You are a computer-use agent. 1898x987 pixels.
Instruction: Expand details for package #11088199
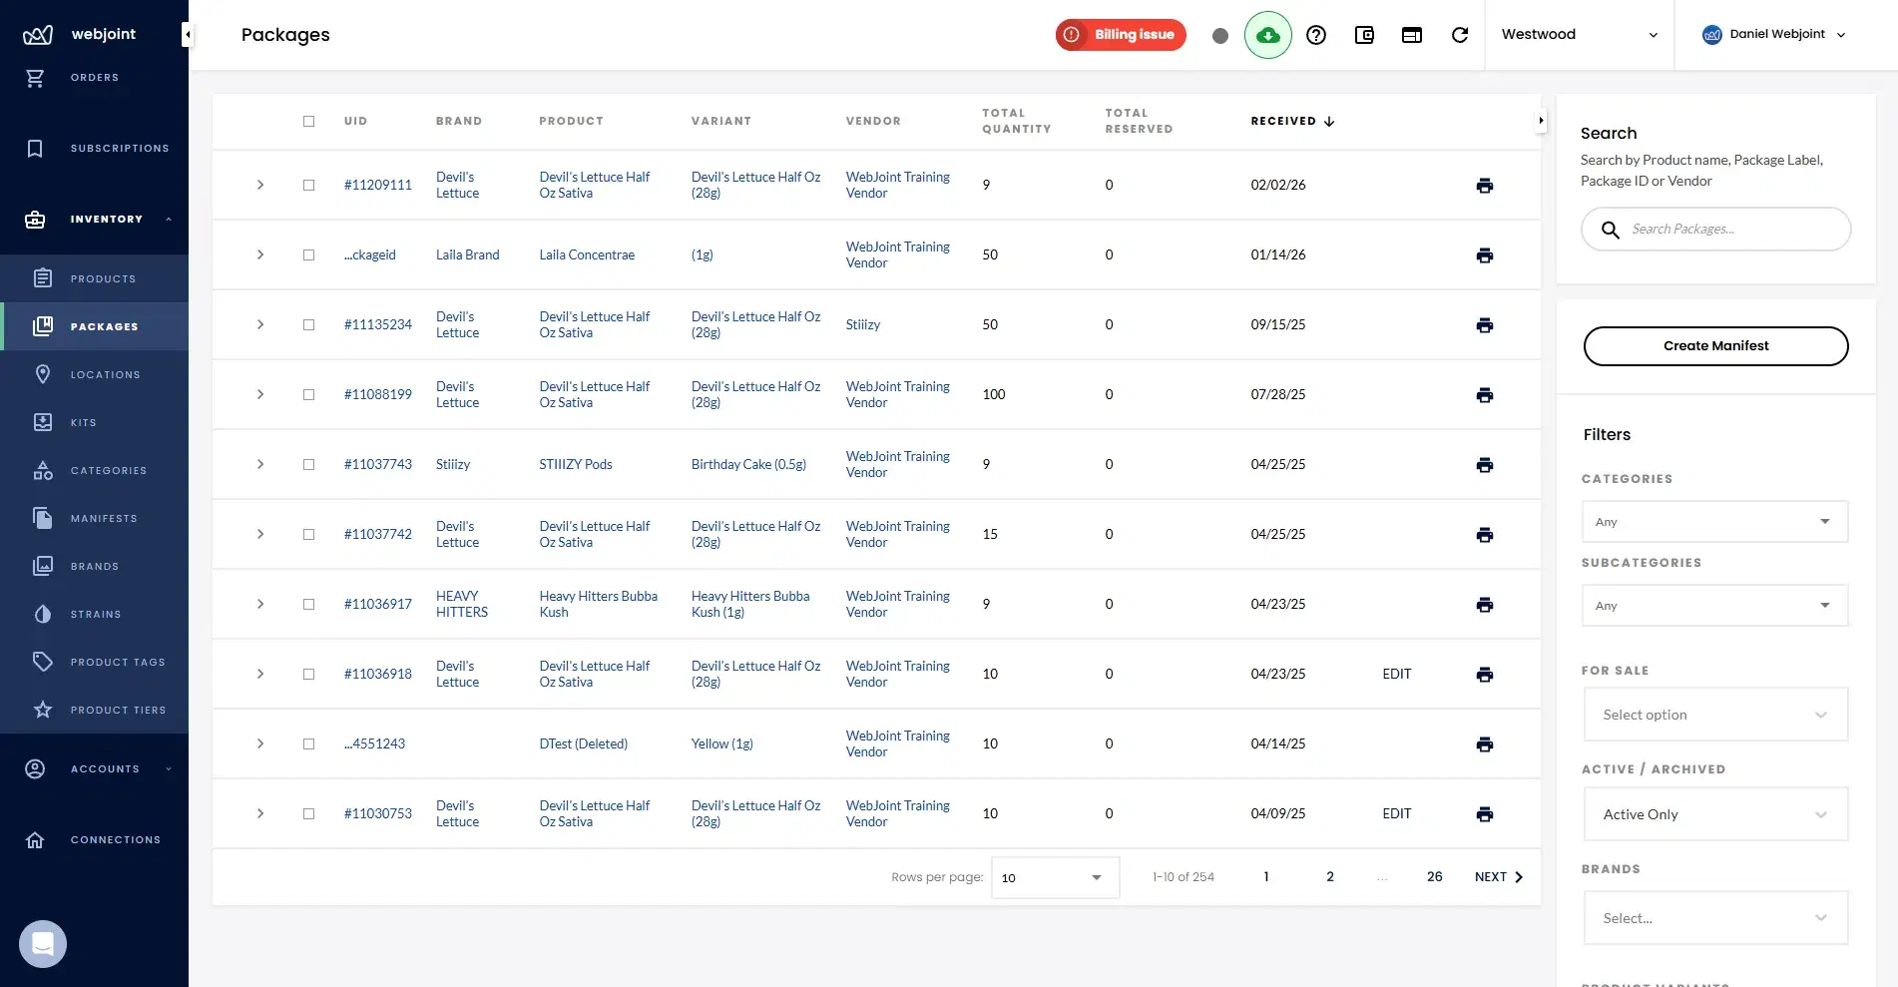[x=260, y=394]
